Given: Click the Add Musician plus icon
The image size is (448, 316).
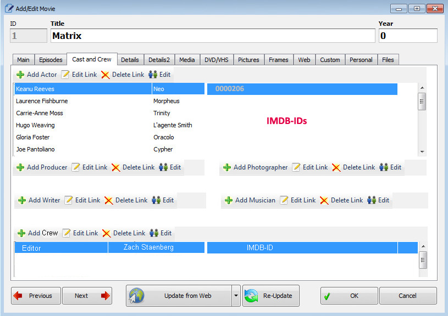Looking at the screenshot, I should (x=229, y=200).
